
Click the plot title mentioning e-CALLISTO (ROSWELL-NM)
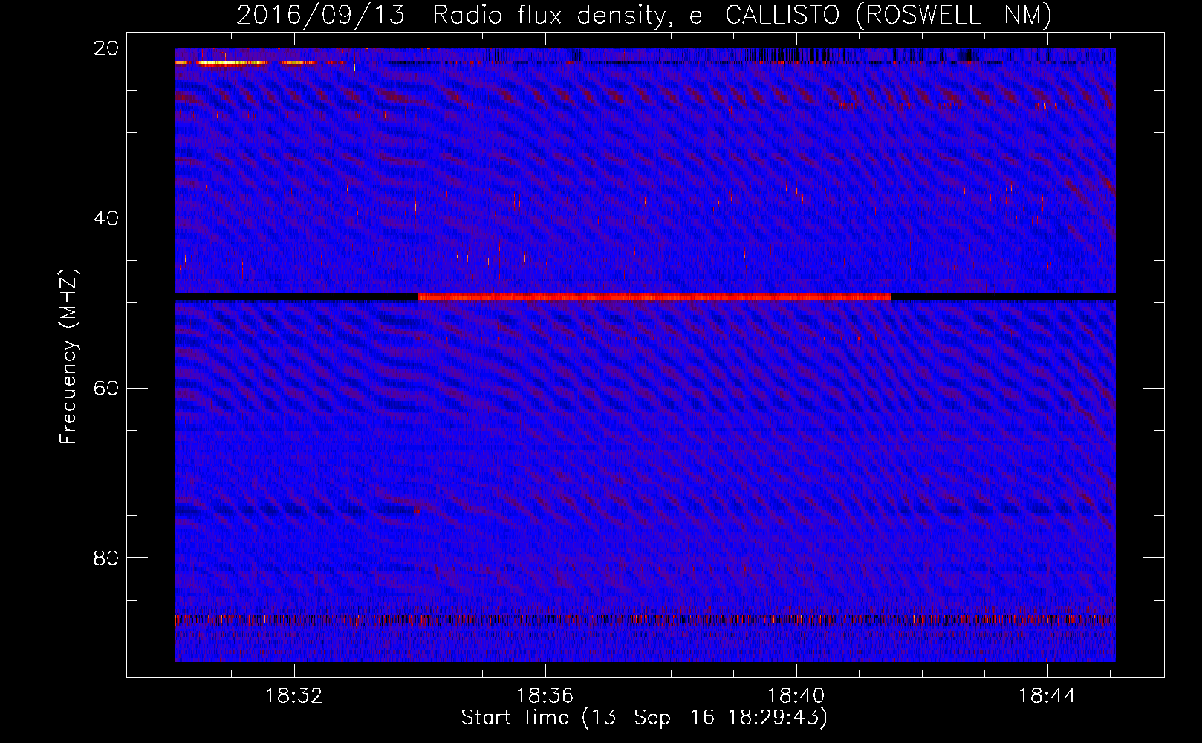pos(644,15)
